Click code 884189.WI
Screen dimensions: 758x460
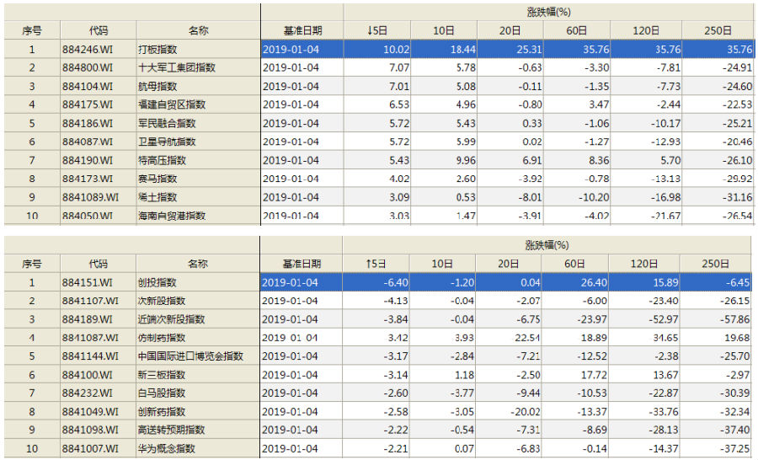(87, 319)
